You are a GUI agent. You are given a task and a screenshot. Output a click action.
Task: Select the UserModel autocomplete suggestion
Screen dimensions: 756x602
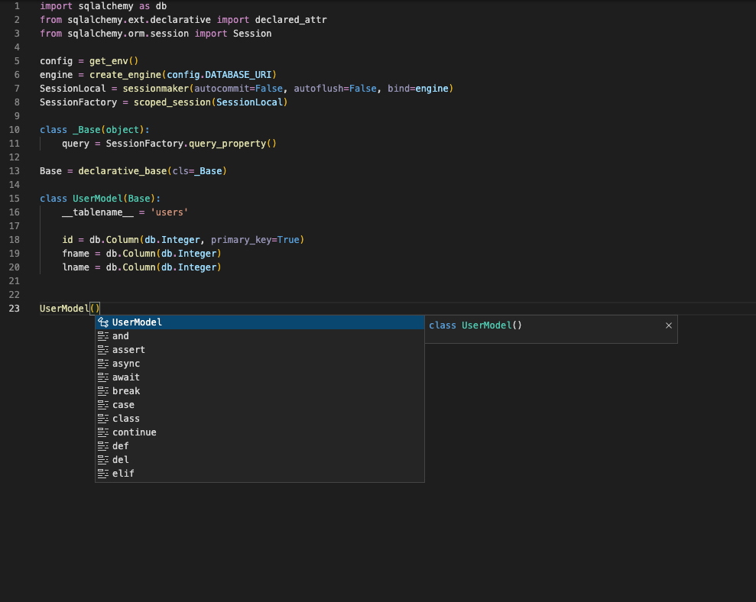pyautogui.click(x=259, y=322)
